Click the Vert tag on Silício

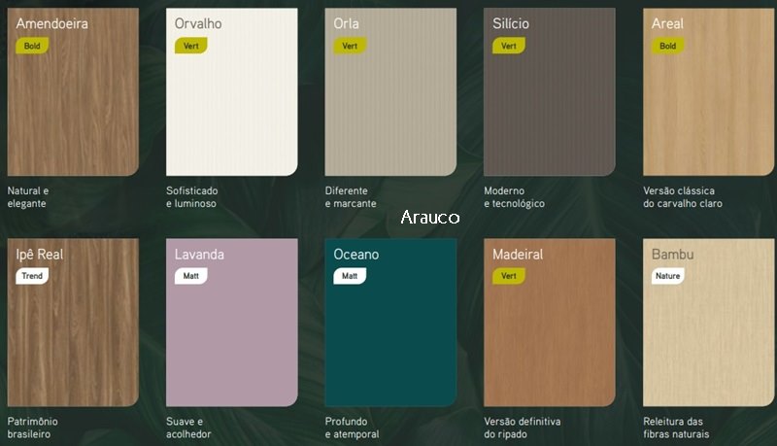click(509, 46)
